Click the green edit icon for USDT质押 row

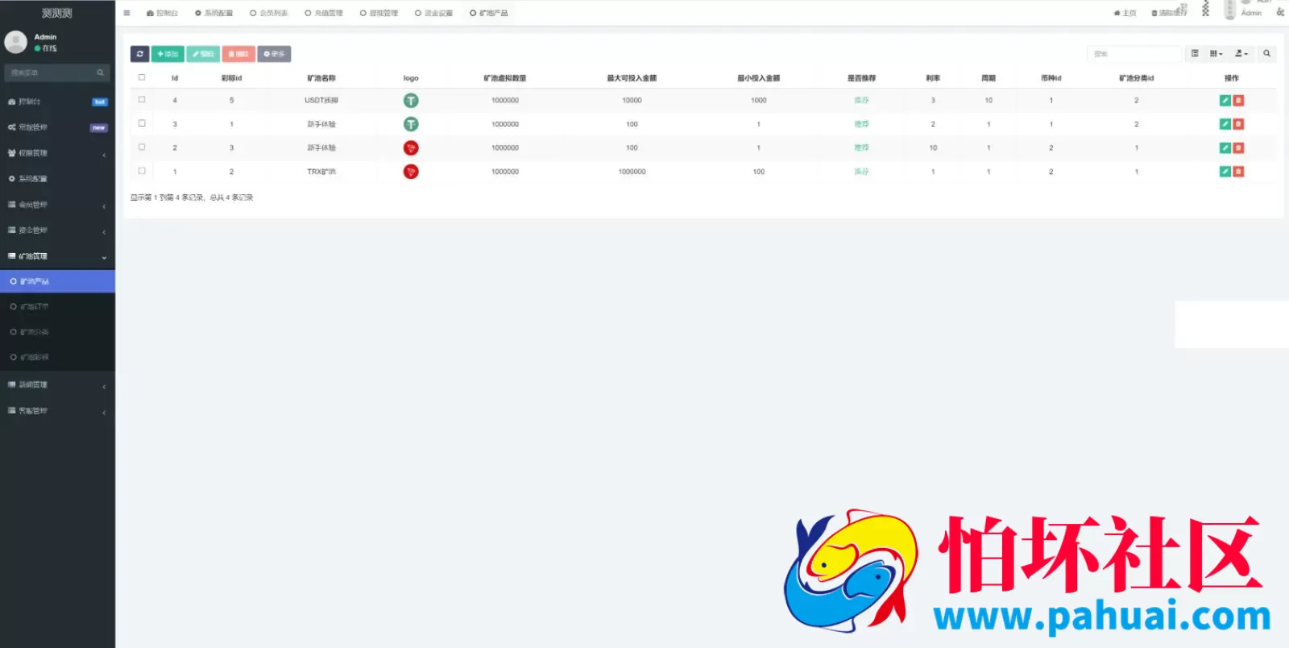point(1225,101)
